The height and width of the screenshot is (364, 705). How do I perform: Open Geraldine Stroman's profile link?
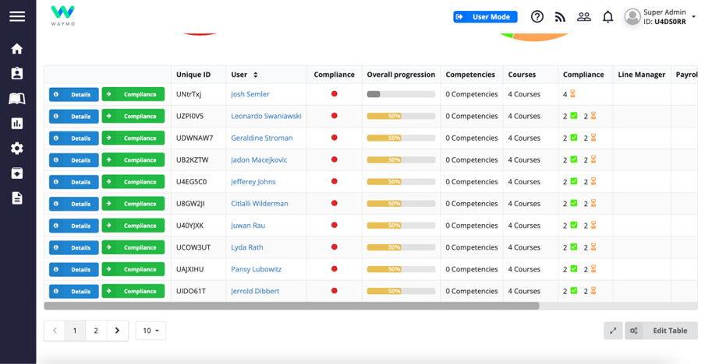[262, 138]
